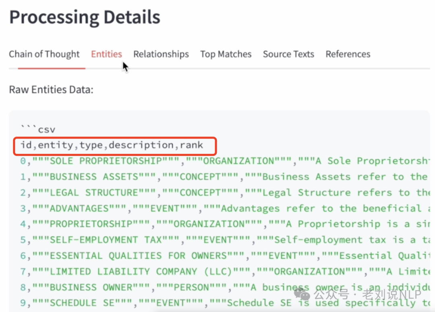Viewport: 435px width, 312px height.
Task: Open the Top Matches tab
Action: coord(226,54)
